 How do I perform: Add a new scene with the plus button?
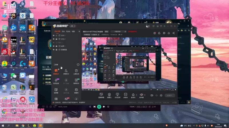click(79, 31)
